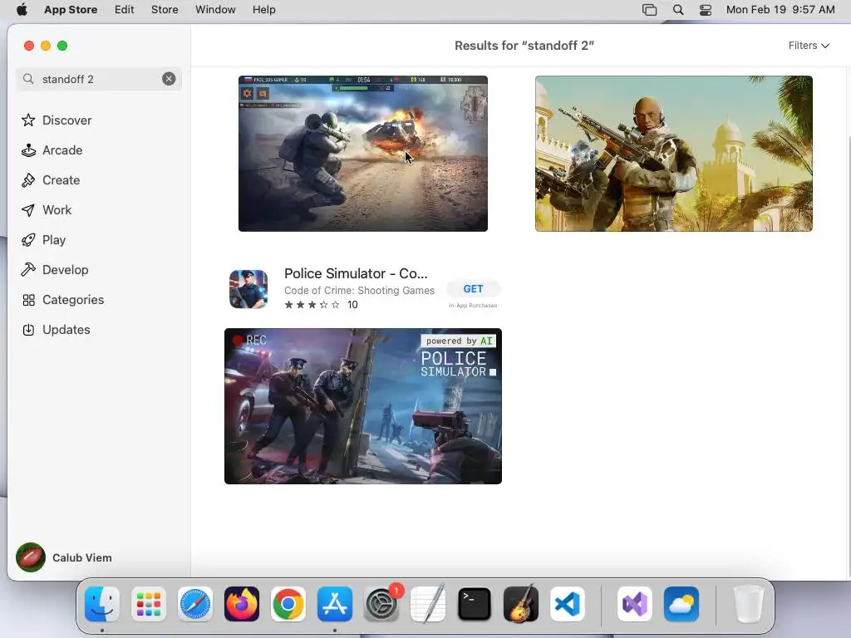This screenshot has height=638, width=851.
Task: Open System Settings from the dock
Action: point(381,604)
